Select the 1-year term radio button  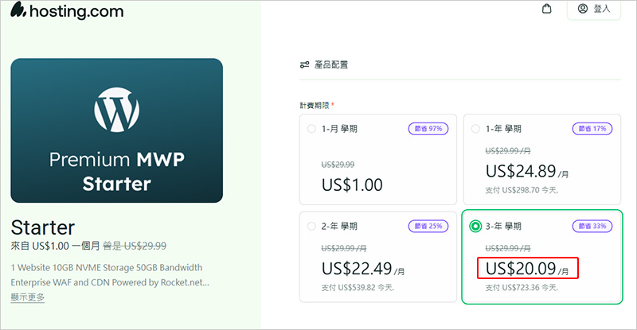coord(475,128)
